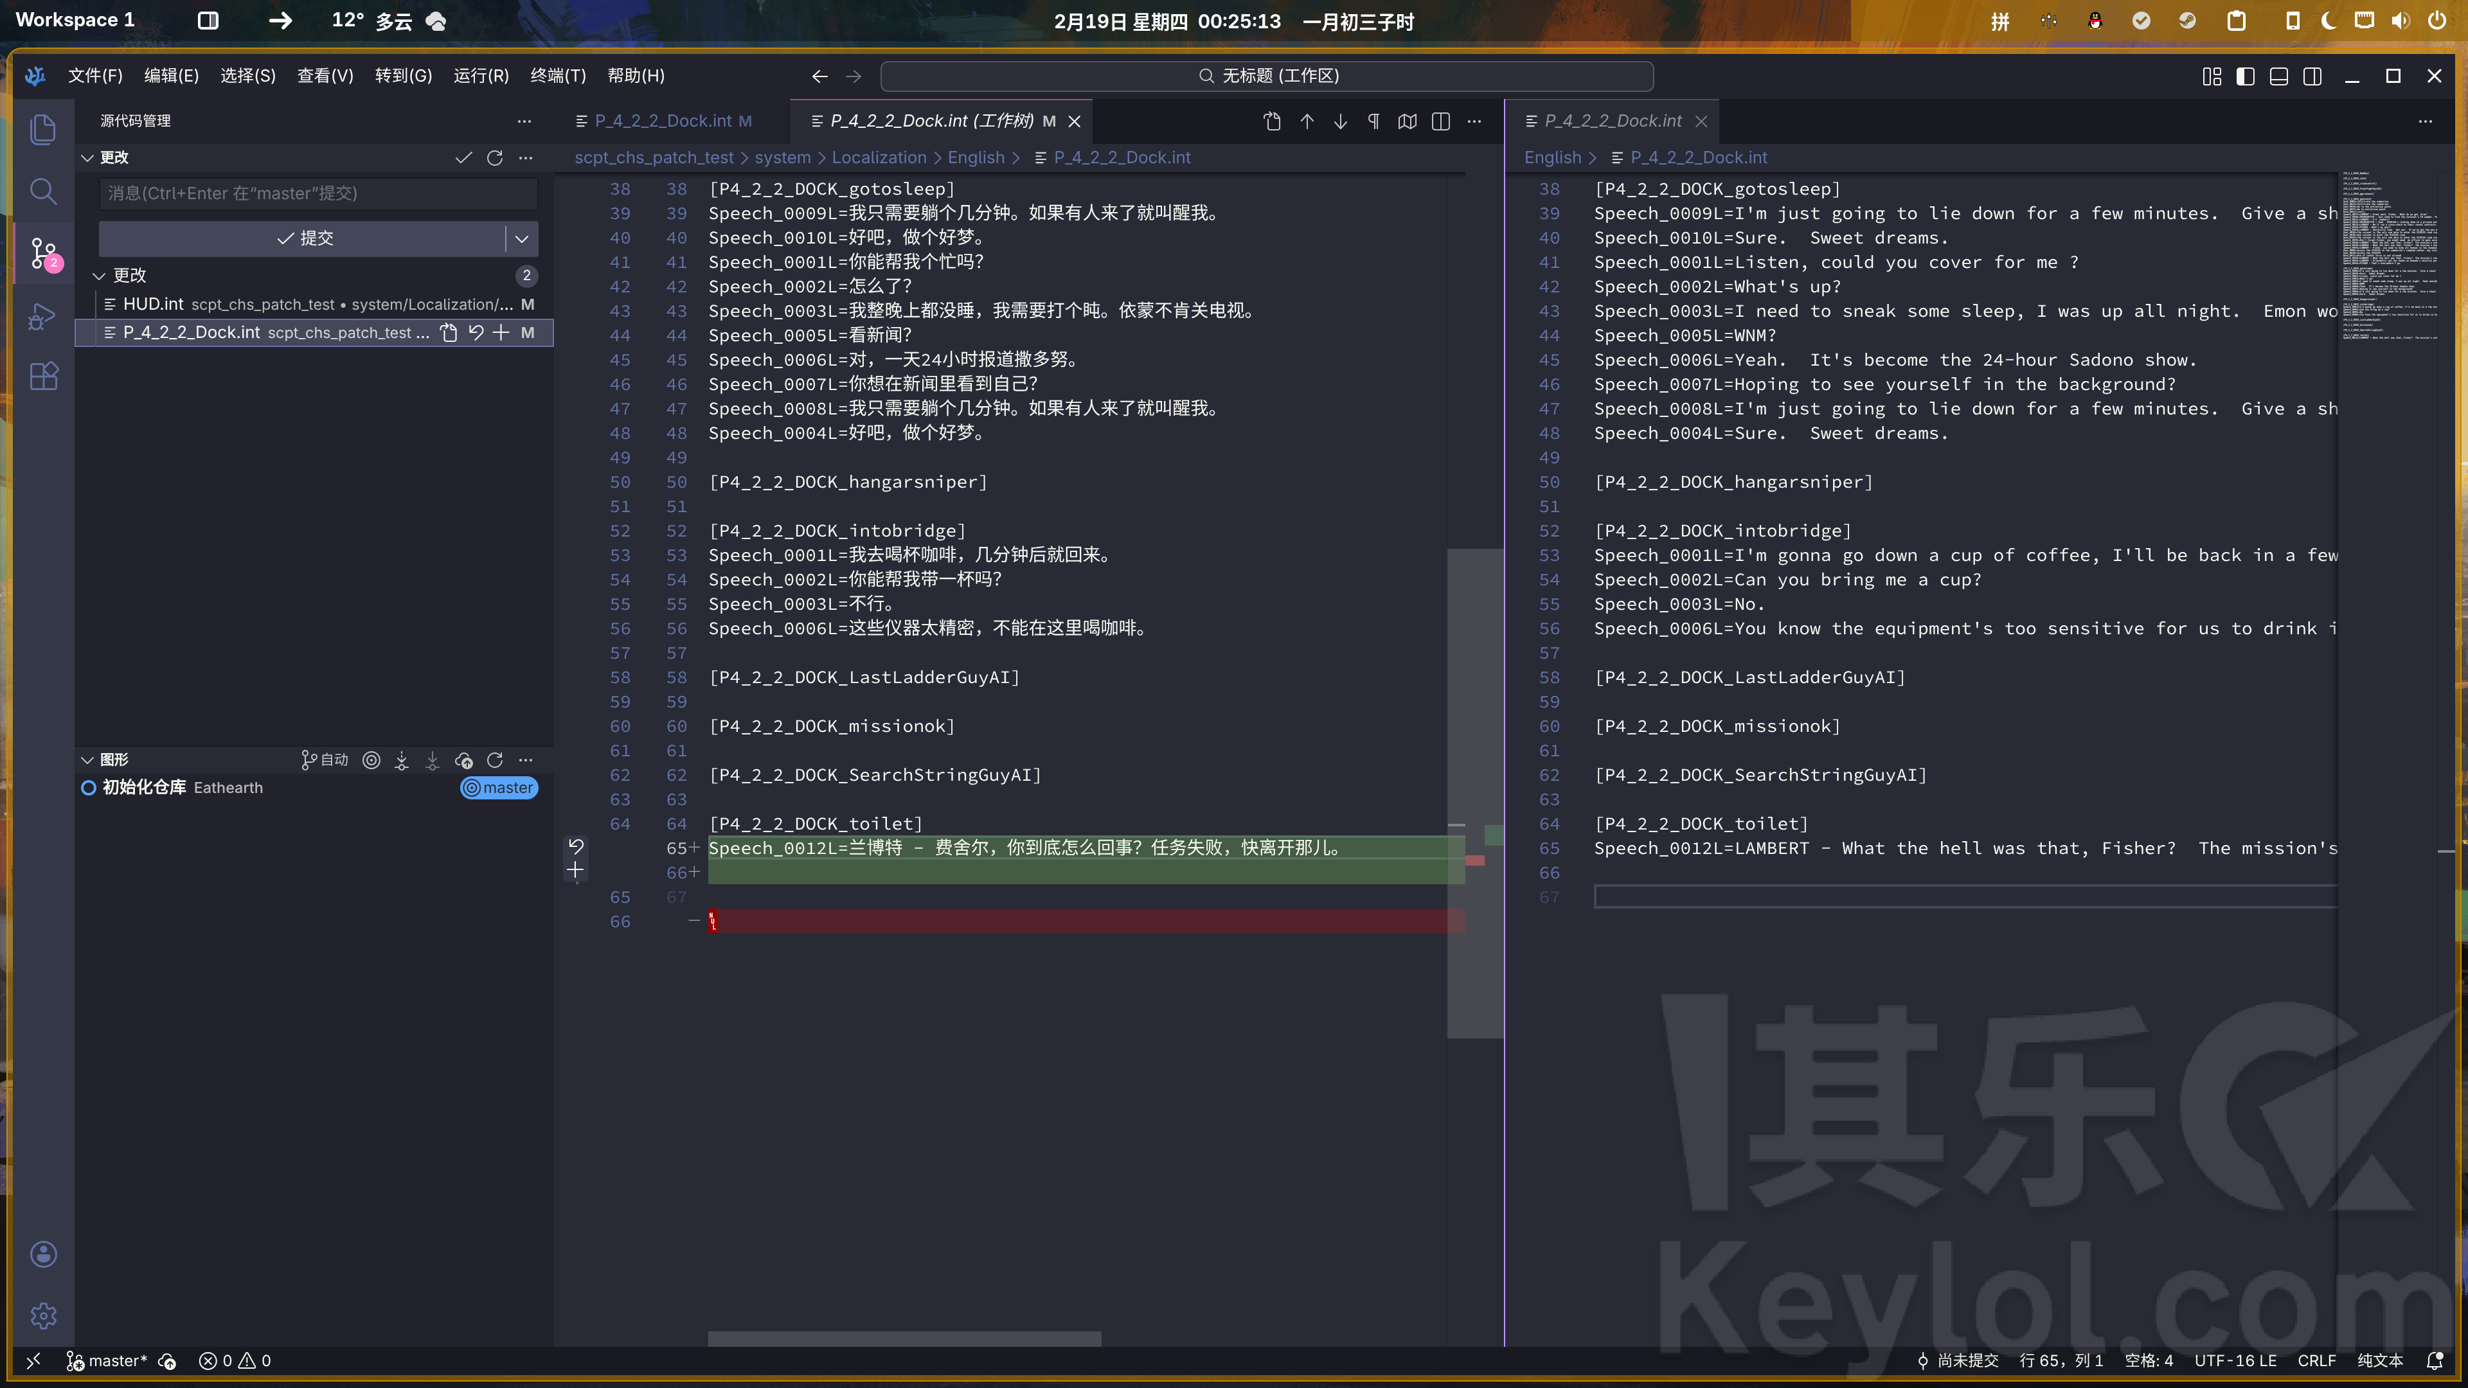
Task: Focus the commit message input field
Action: pos(318,193)
